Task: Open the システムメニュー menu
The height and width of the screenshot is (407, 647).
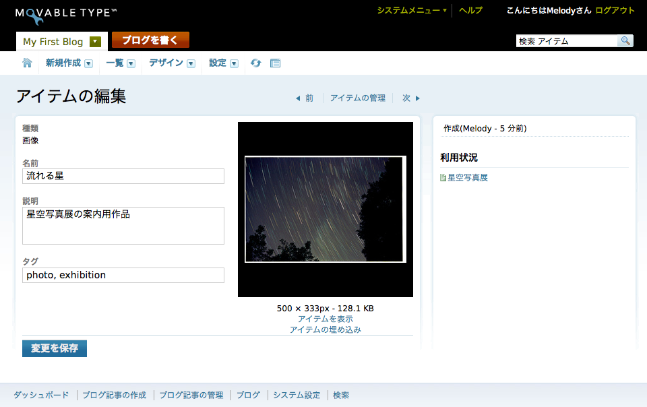Action: point(412,10)
